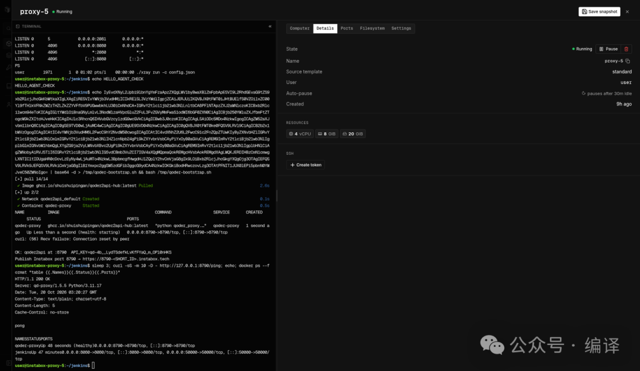This screenshot has height=371, width=640.
Task: Click the green 'Pulled' status text
Action: 145,185
